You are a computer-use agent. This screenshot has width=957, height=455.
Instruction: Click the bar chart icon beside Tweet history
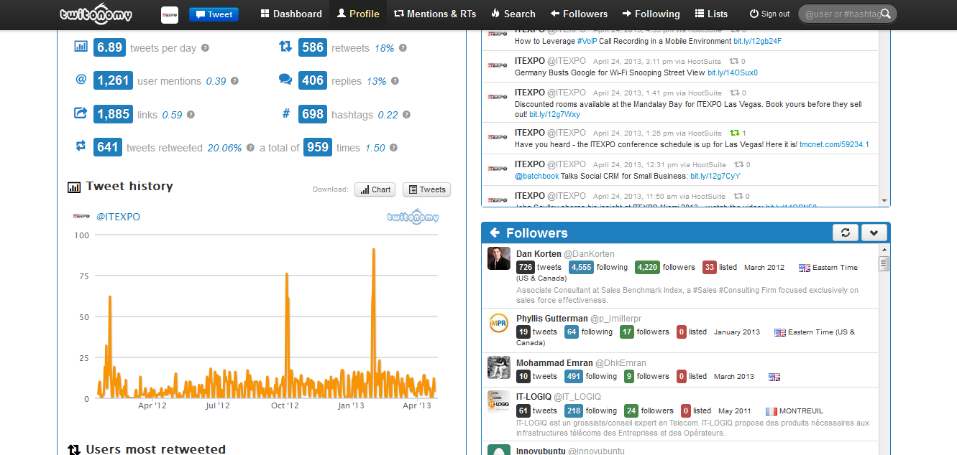[74, 186]
